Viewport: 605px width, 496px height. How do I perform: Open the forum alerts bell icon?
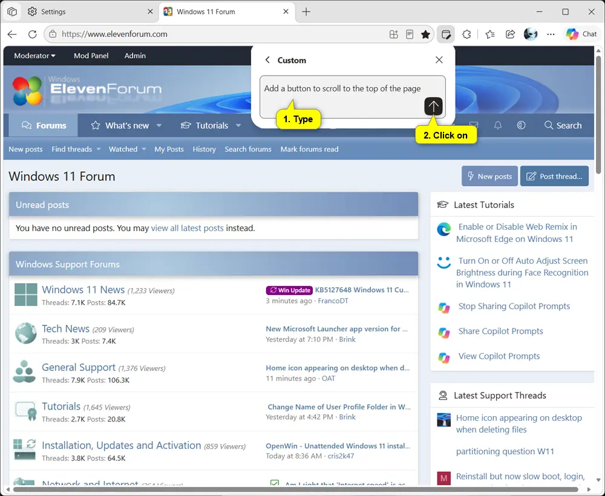click(x=498, y=125)
